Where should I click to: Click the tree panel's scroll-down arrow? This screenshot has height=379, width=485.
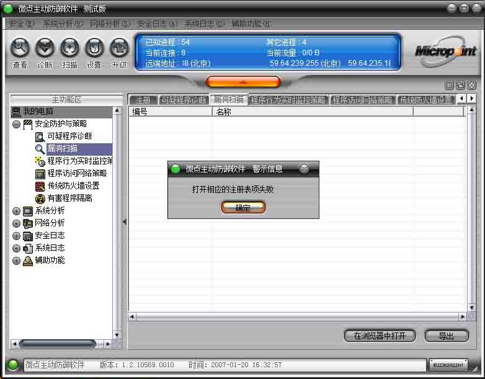[x=117, y=335]
